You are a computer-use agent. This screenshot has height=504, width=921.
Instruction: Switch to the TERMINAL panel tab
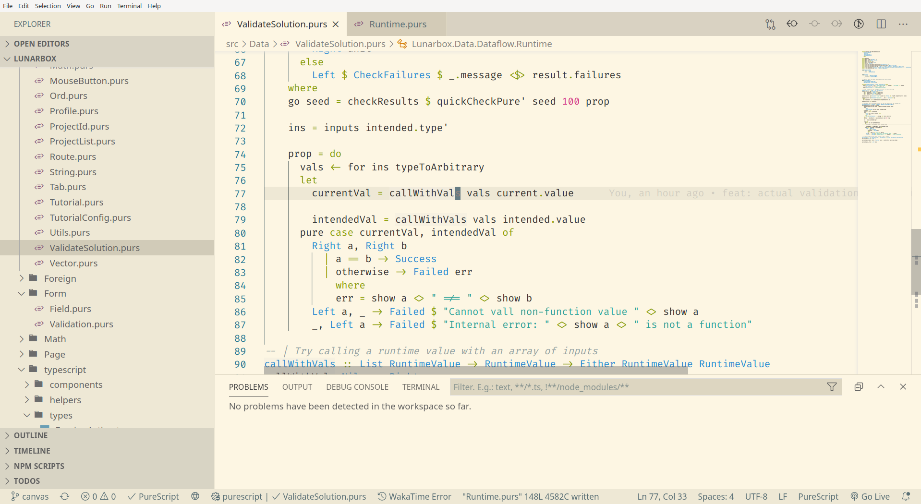[421, 387]
